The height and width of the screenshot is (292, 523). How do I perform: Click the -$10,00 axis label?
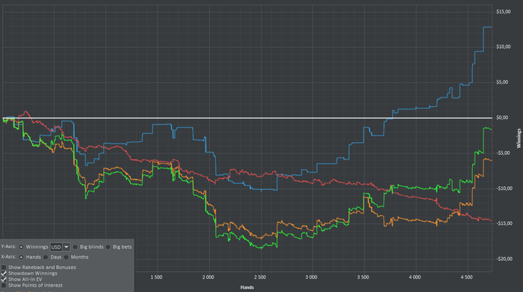pyautogui.click(x=504, y=188)
